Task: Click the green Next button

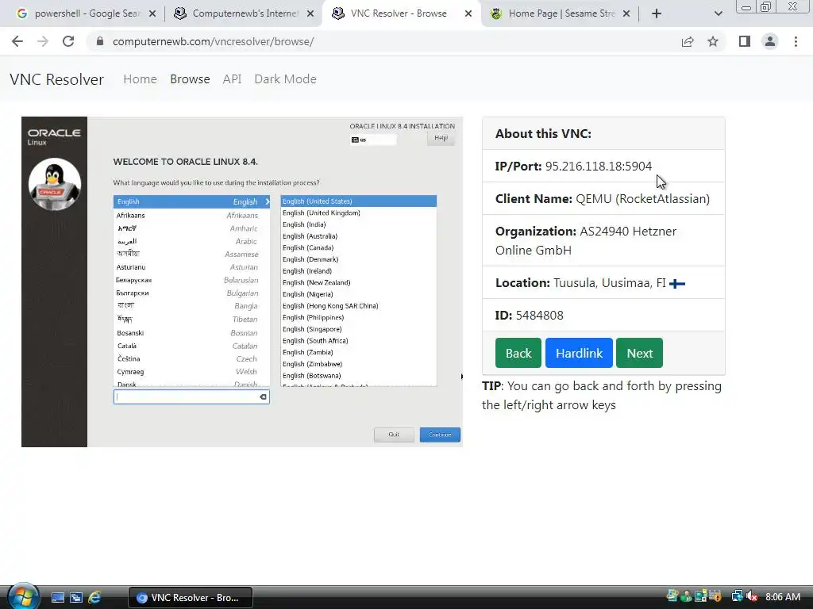Action: [639, 353]
